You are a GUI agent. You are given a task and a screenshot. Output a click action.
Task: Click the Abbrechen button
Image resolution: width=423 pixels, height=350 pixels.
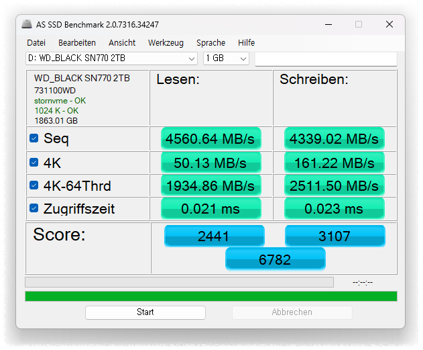pyautogui.click(x=292, y=312)
